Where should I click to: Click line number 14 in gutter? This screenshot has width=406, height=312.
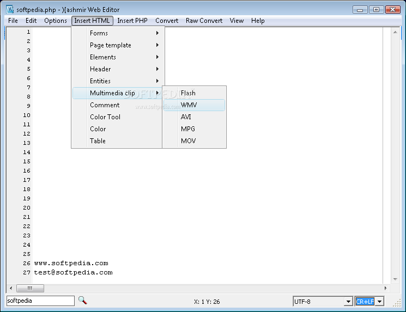click(27, 152)
